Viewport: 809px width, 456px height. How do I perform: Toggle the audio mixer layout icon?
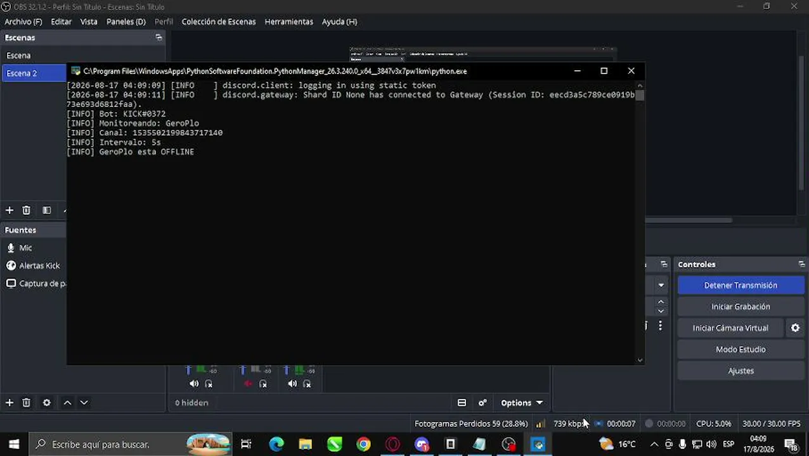coord(462,403)
